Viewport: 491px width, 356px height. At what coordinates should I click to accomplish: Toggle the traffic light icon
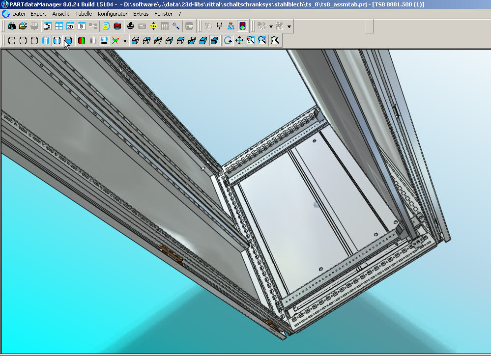pos(242,26)
